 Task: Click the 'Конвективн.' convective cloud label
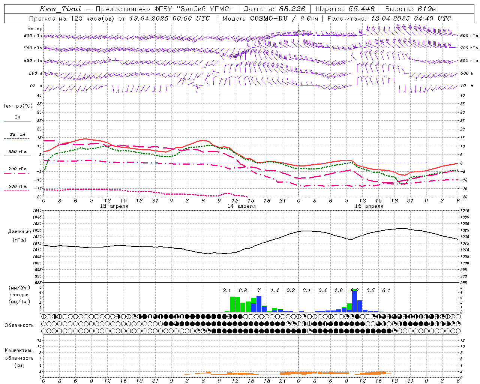click(x=19, y=351)
